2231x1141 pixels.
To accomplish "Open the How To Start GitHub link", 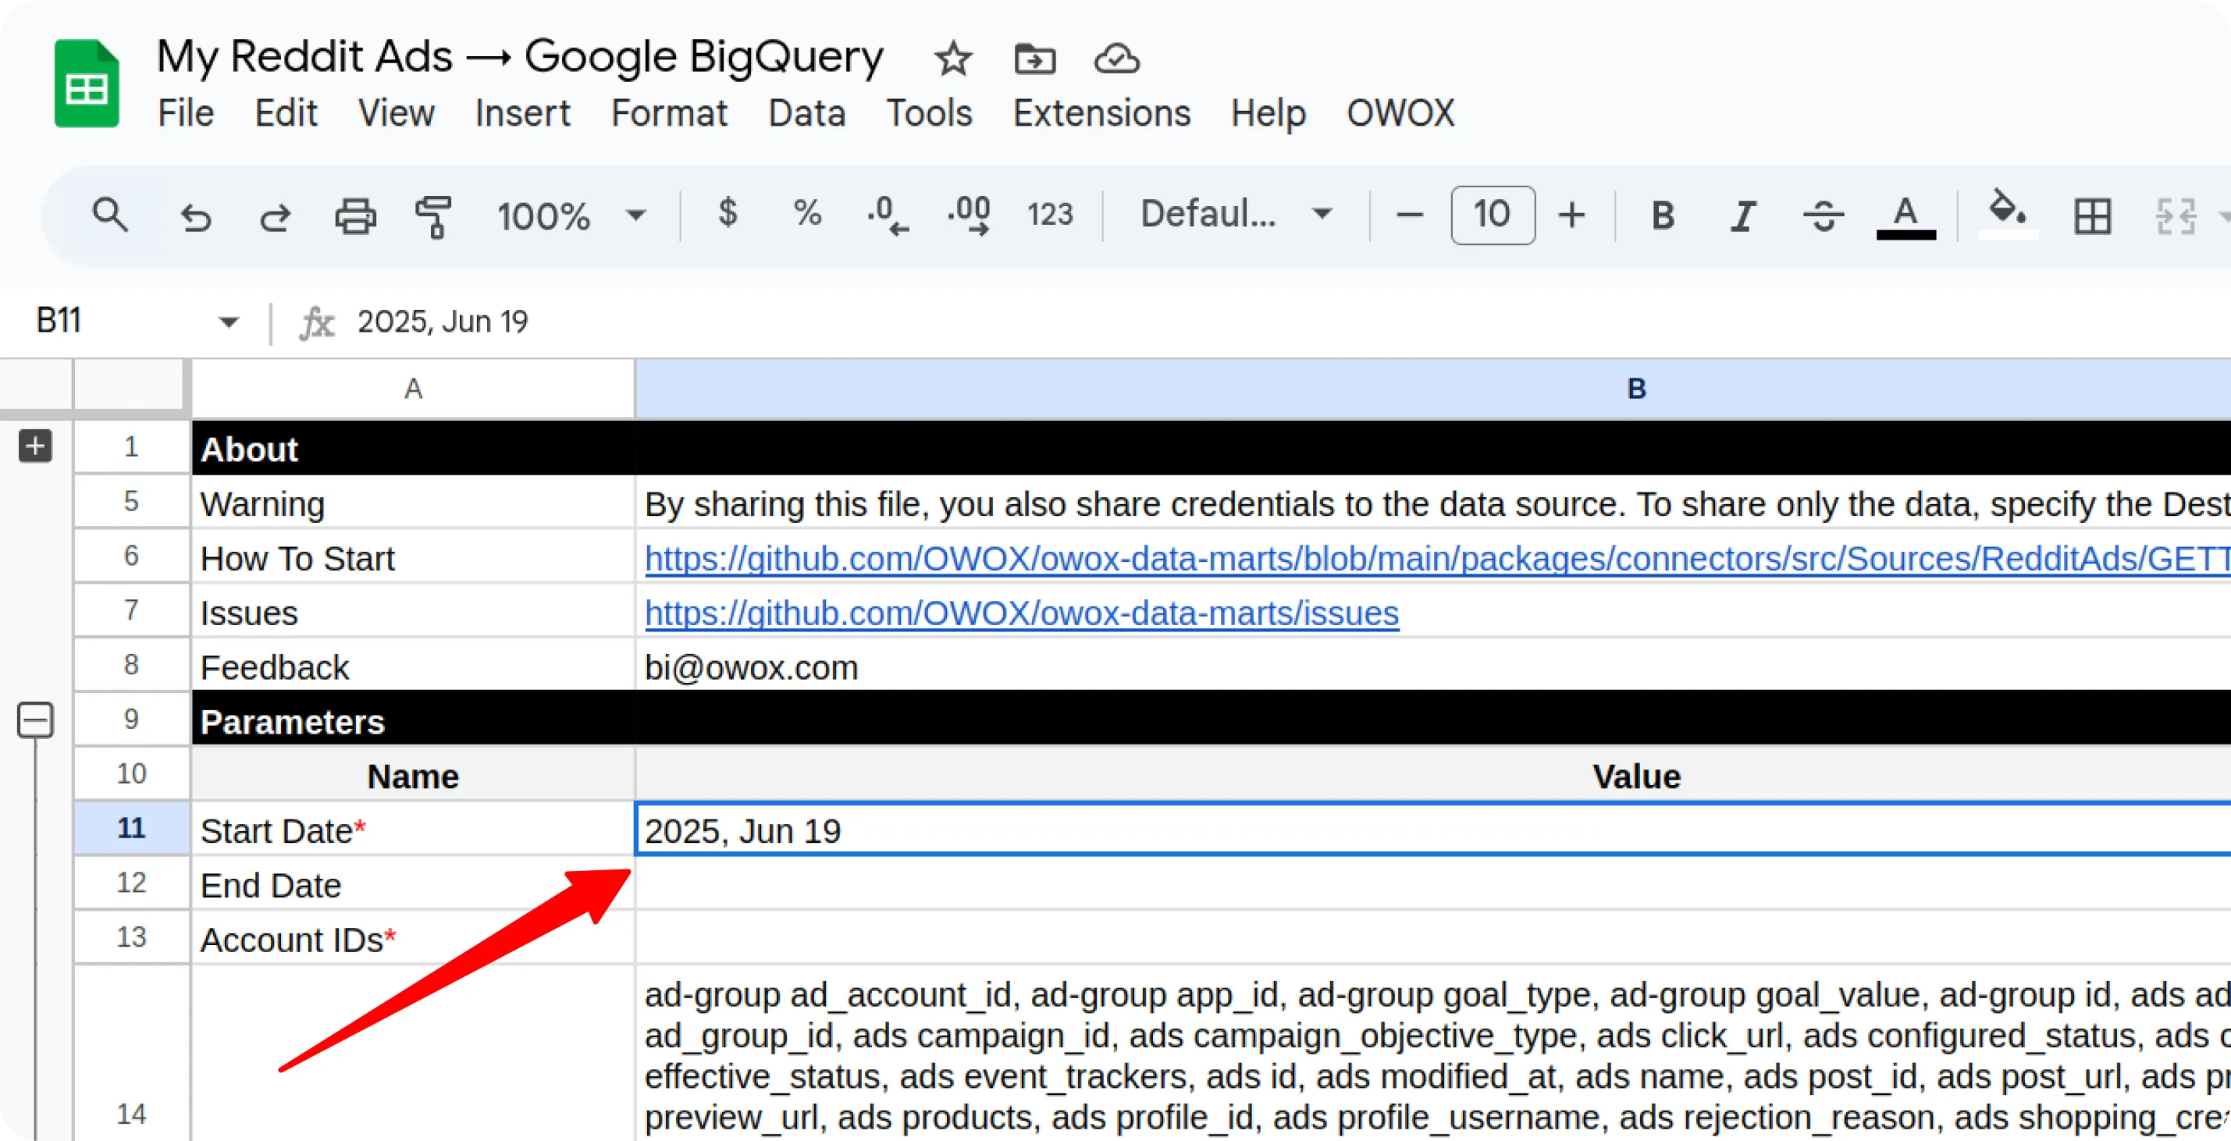I will click(x=1437, y=558).
